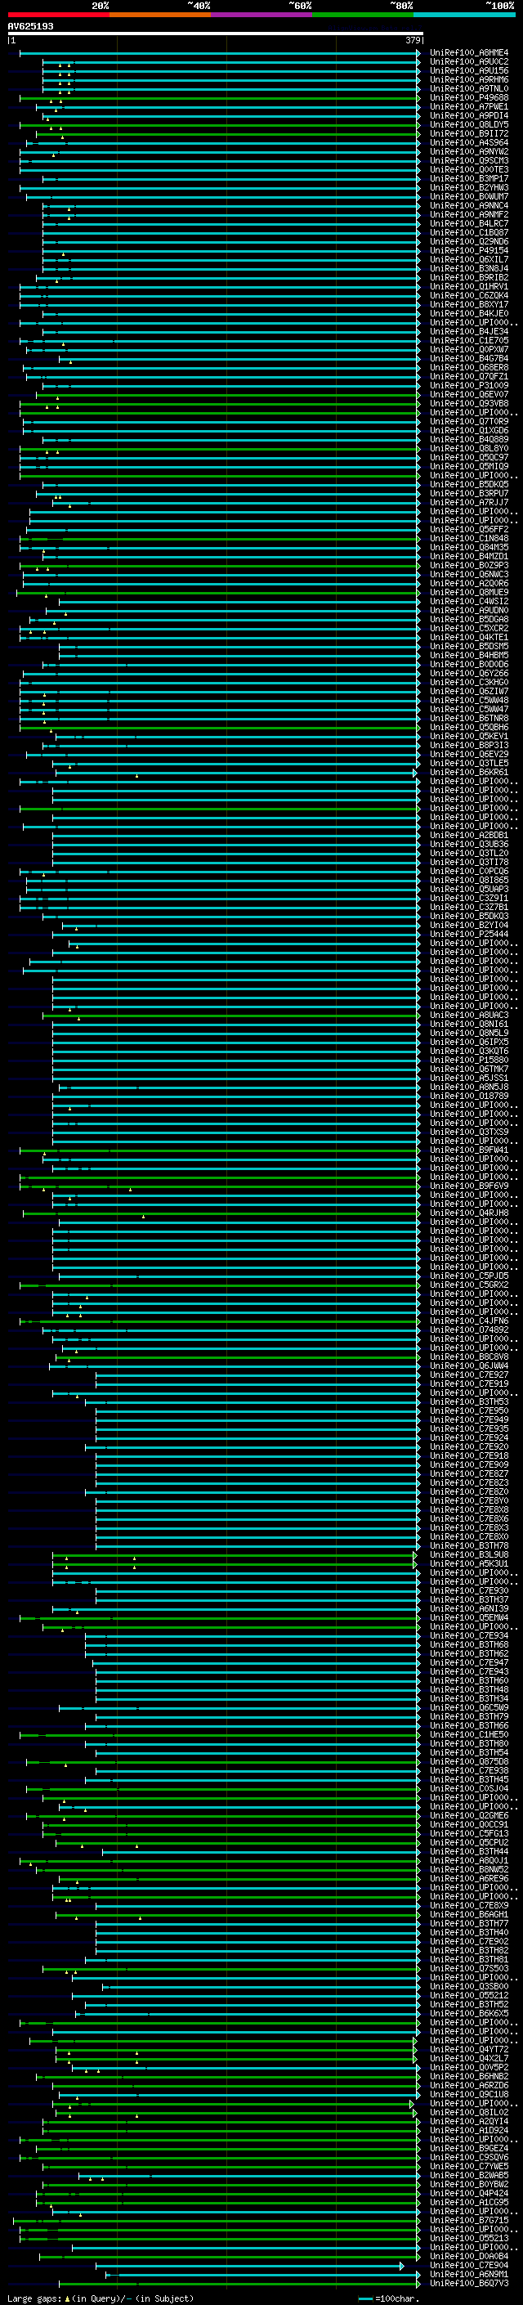The width and height of the screenshot is (523, 2305).
Task: Click on UniRef100_P31009 label
Action: [x=468, y=386]
